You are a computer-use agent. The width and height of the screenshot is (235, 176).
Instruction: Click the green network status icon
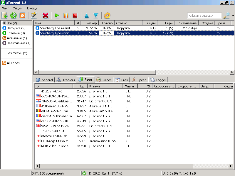point(84,173)
